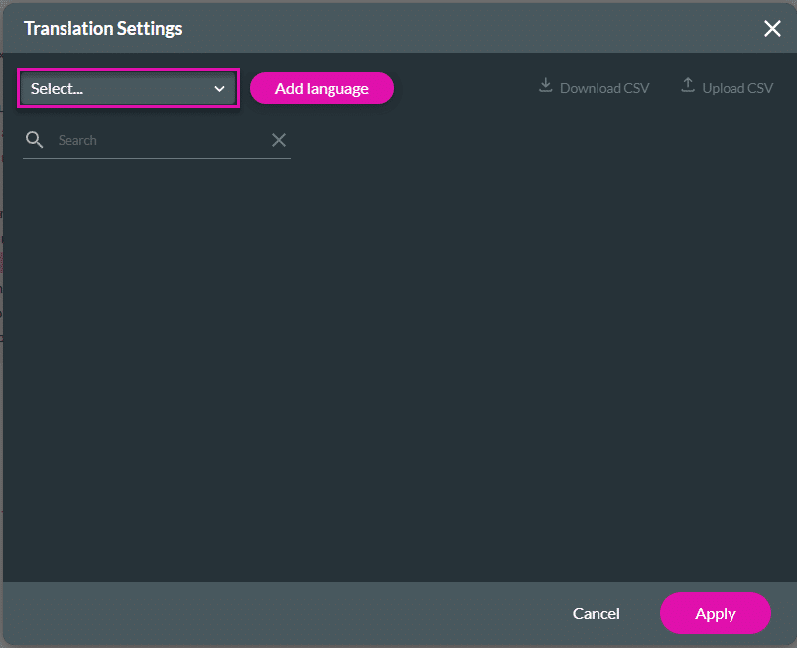This screenshot has height=648, width=797.
Task: Click the Download CSV link
Action: (x=604, y=88)
